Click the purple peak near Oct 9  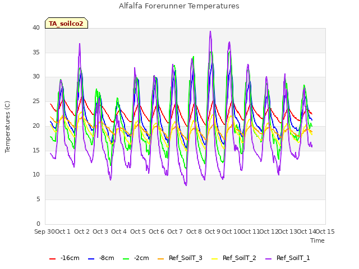(210, 31)
